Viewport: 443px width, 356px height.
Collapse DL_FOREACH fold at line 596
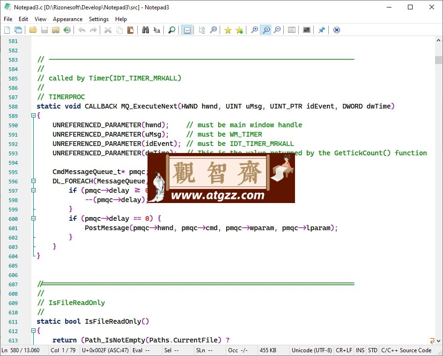pyautogui.click(x=33, y=181)
